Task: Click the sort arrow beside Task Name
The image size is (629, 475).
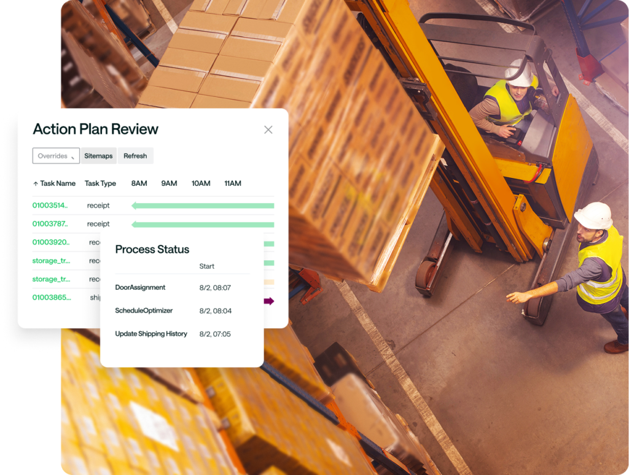Action: point(36,183)
